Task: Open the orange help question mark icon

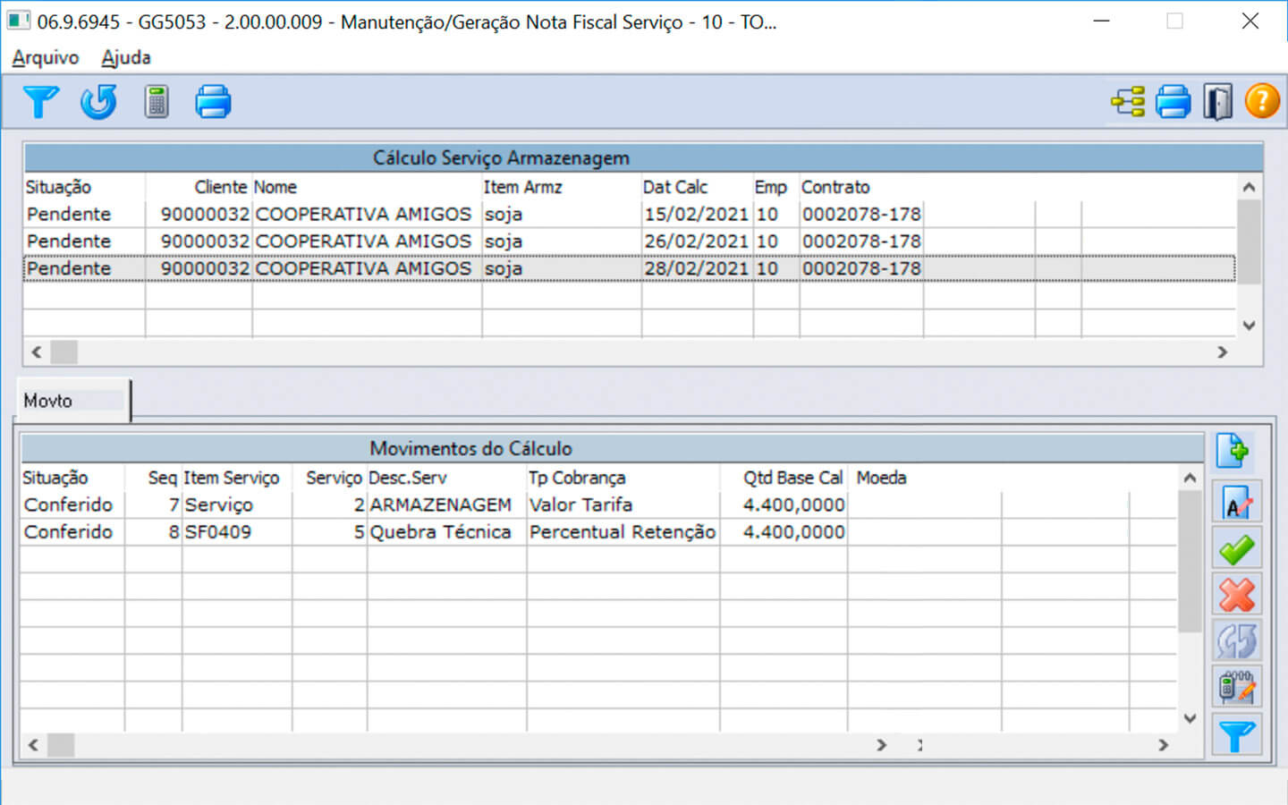Action: (x=1262, y=102)
